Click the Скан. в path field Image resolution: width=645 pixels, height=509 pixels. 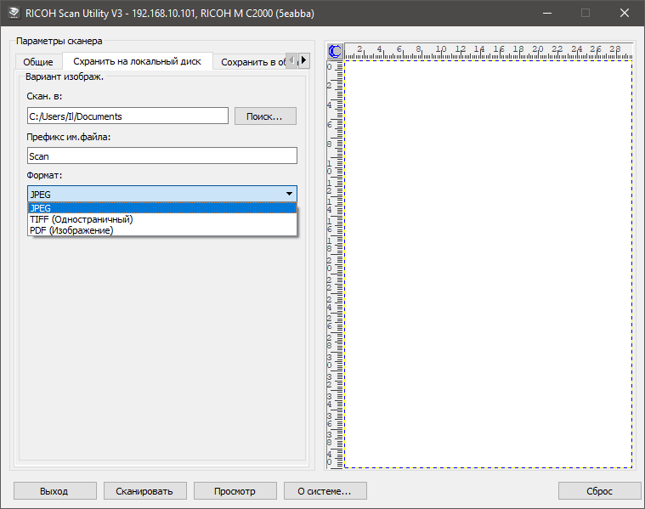127,116
